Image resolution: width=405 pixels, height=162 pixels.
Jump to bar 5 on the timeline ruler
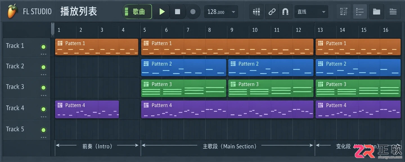[x=145, y=30]
